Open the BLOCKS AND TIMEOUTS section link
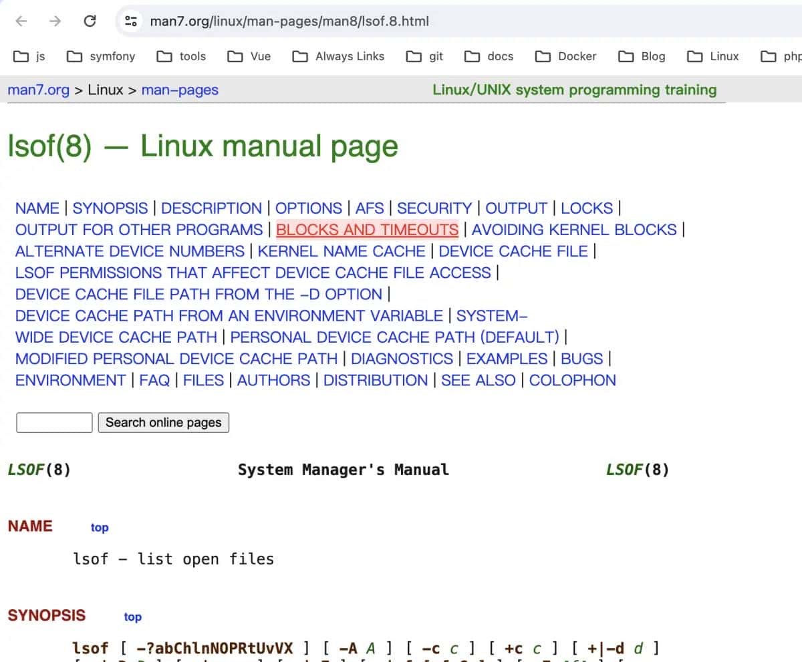Screen dimensions: 802x662 click(x=367, y=229)
